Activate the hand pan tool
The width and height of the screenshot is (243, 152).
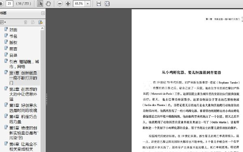click(48, 4)
